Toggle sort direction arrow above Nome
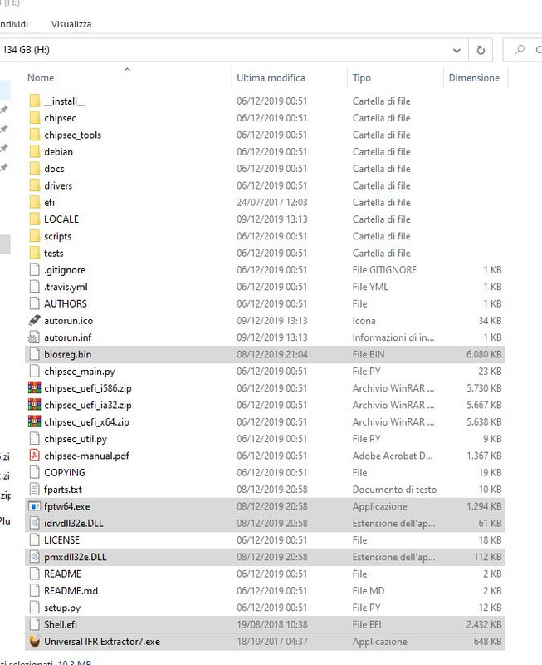This screenshot has height=665, width=542. pyautogui.click(x=127, y=70)
